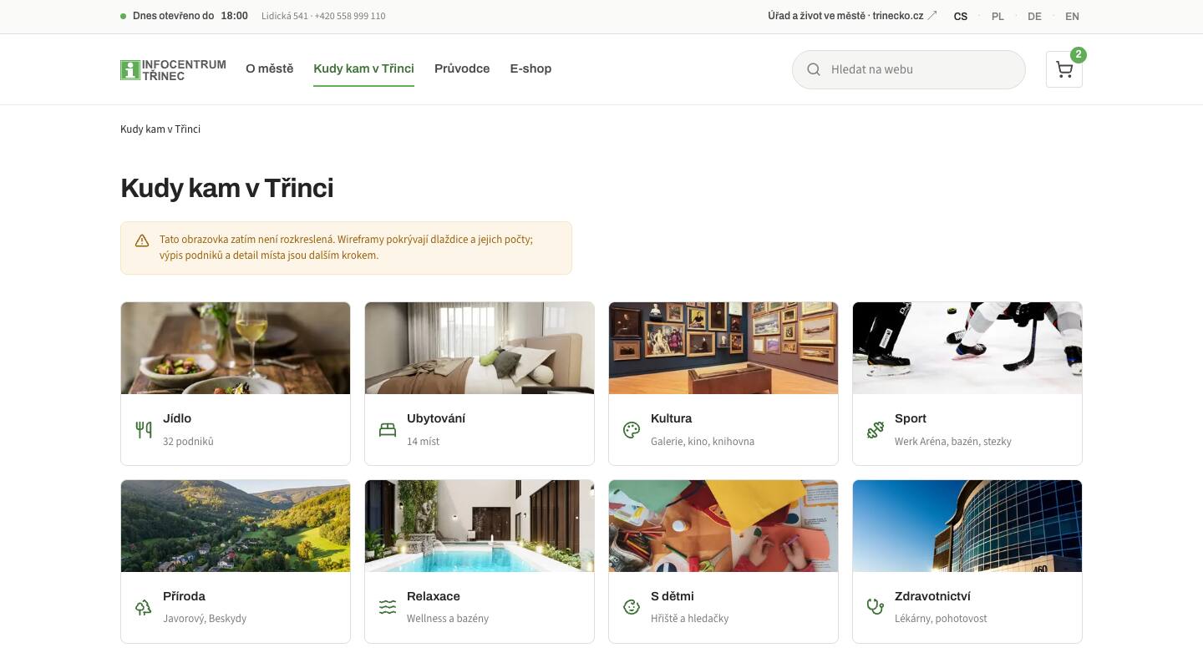Click the 14 míst text
Viewport: 1203px width, 668px height.
point(423,442)
